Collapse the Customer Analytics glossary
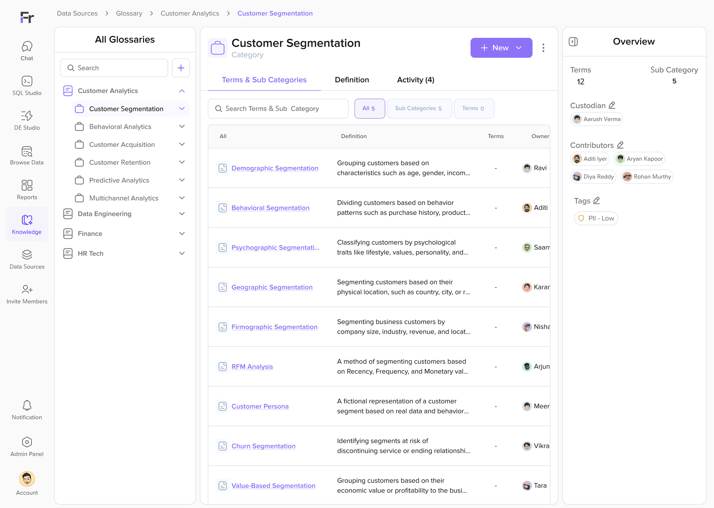This screenshot has height=508, width=714. (x=182, y=91)
